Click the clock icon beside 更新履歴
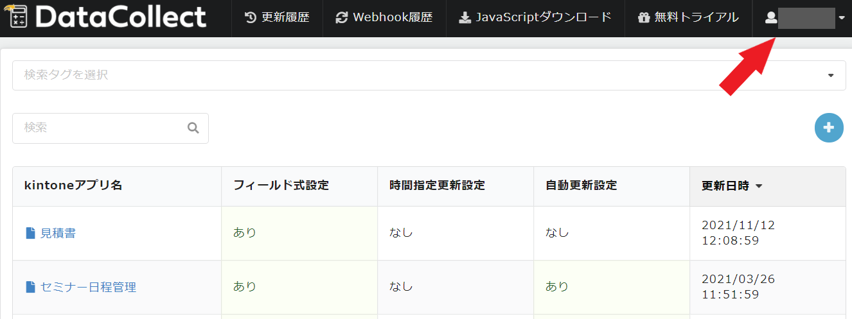 click(x=251, y=18)
